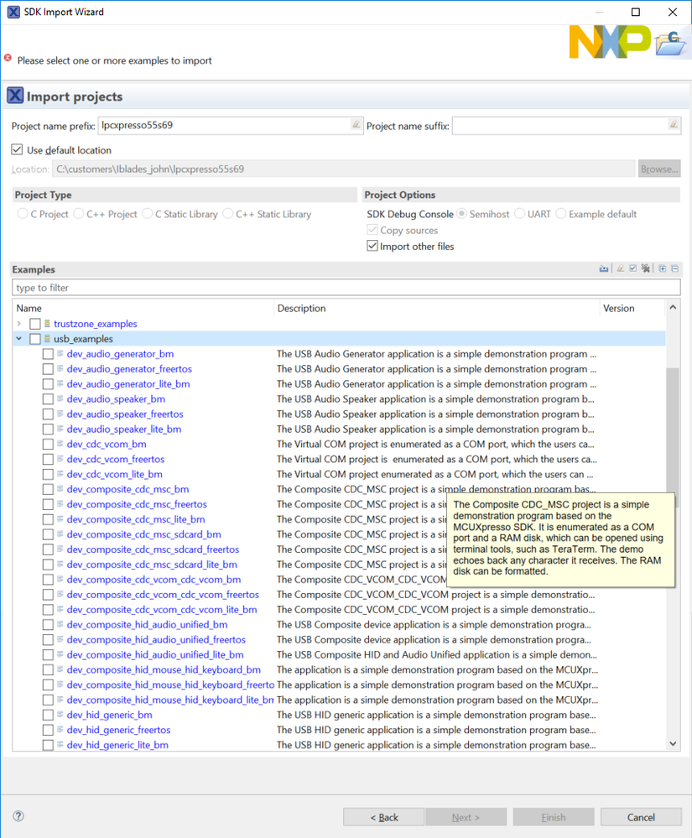The width and height of the screenshot is (692, 838).
Task: Click the icon next to dev_composite_cdc_msc_bm
Action: [x=60, y=488]
